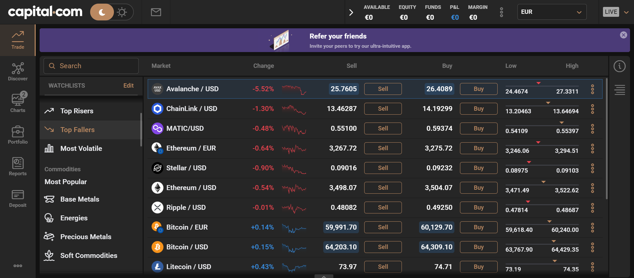Viewport: 634px width, 278px height.
Task: Open Avalanche / USD row options menu
Action: (x=592, y=89)
